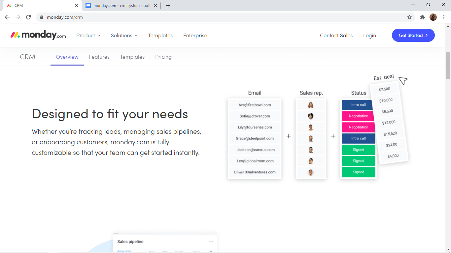Click the Email column header

point(255,93)
